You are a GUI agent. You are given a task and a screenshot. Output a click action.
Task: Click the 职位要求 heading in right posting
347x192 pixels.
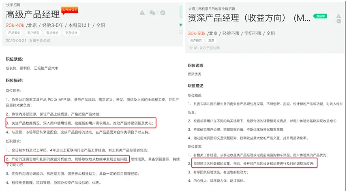coord(195,147)
